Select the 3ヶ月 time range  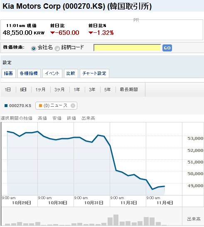[x=59, y=90]
